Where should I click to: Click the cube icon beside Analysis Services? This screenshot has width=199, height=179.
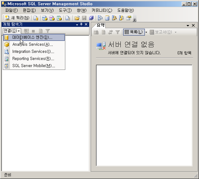(6, 45)
